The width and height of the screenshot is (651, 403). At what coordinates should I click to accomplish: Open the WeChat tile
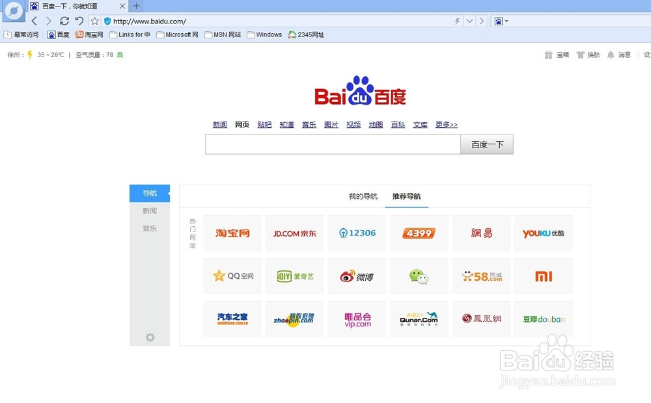(x=419, y=276)
